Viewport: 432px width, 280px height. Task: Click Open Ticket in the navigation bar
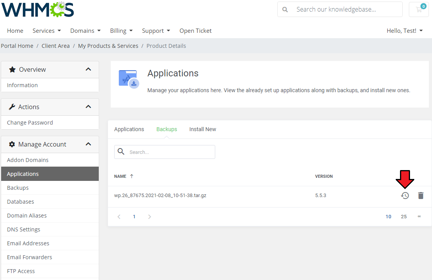(195, 30)
